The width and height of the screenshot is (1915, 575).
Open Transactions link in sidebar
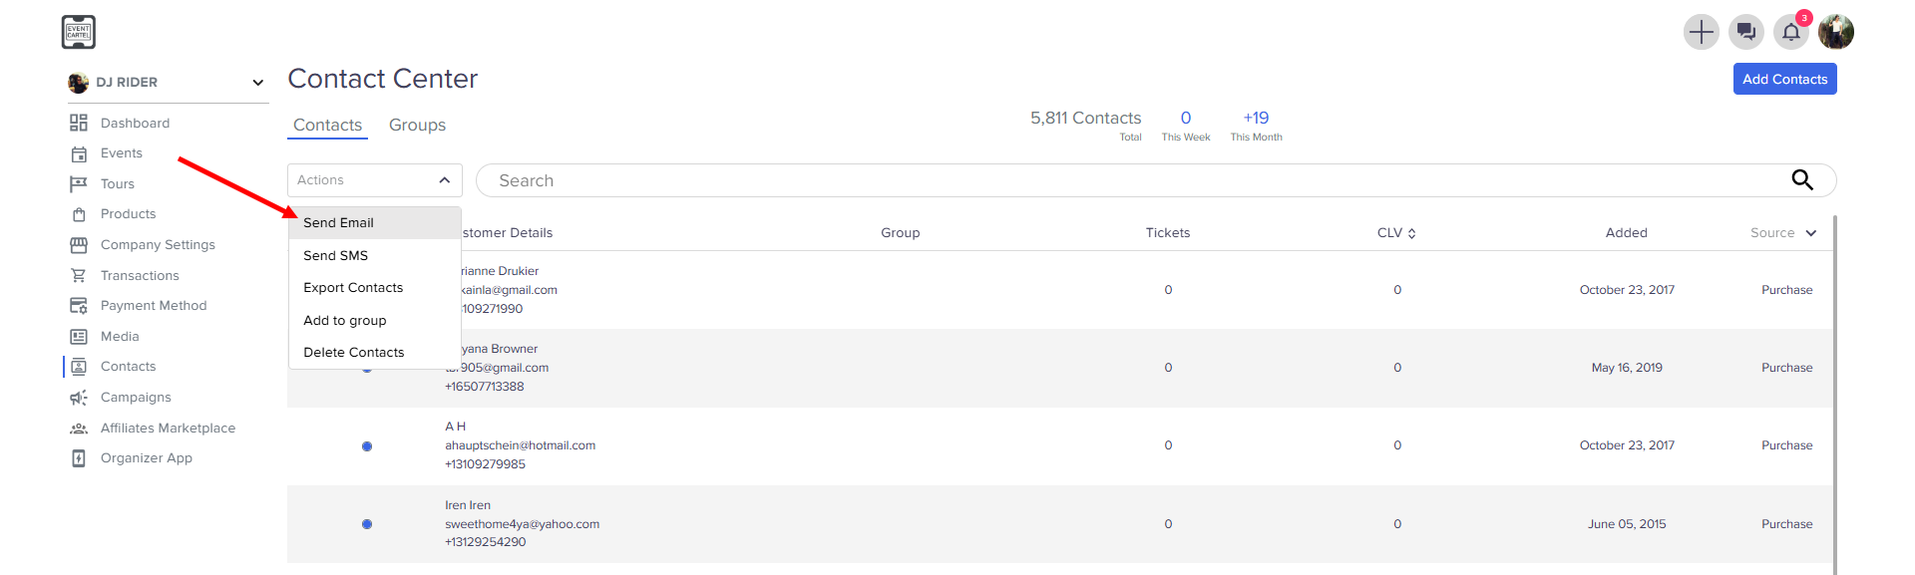[x=140, y=276]
